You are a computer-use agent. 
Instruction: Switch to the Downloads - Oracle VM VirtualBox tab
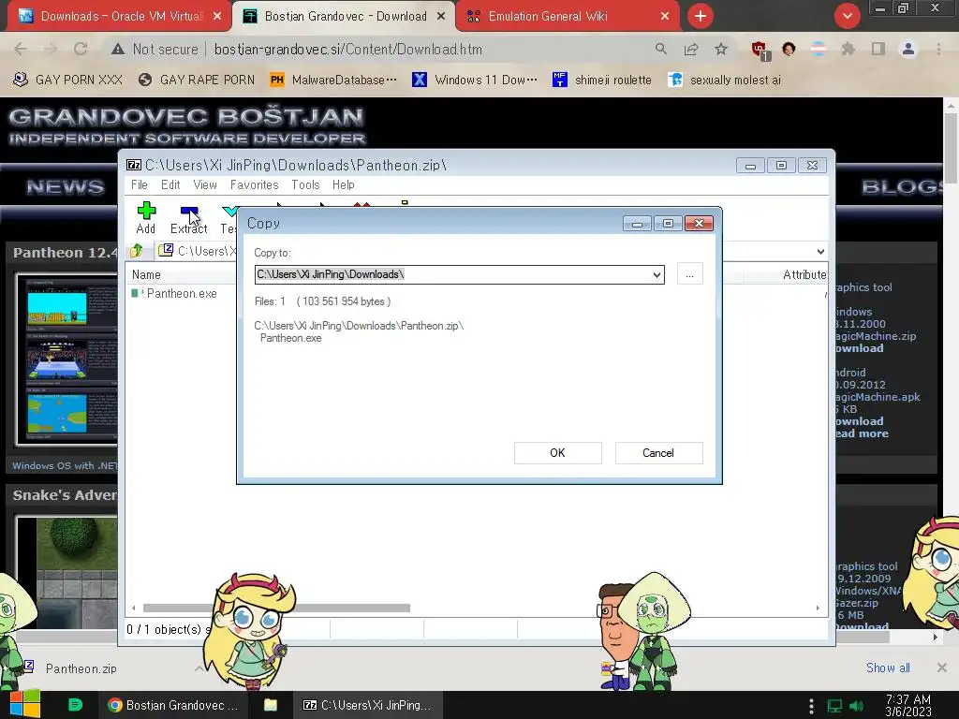point(121,17)
